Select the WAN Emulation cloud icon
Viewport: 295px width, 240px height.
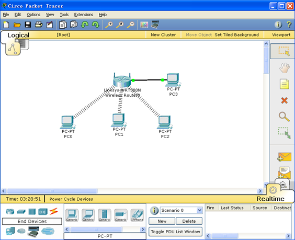tap(21, 231)
